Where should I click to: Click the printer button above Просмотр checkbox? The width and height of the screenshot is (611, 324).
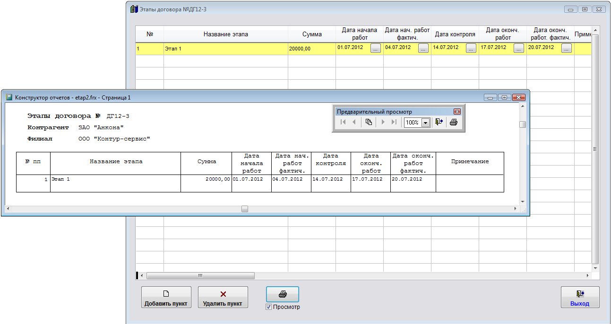(x=282, y=294)
